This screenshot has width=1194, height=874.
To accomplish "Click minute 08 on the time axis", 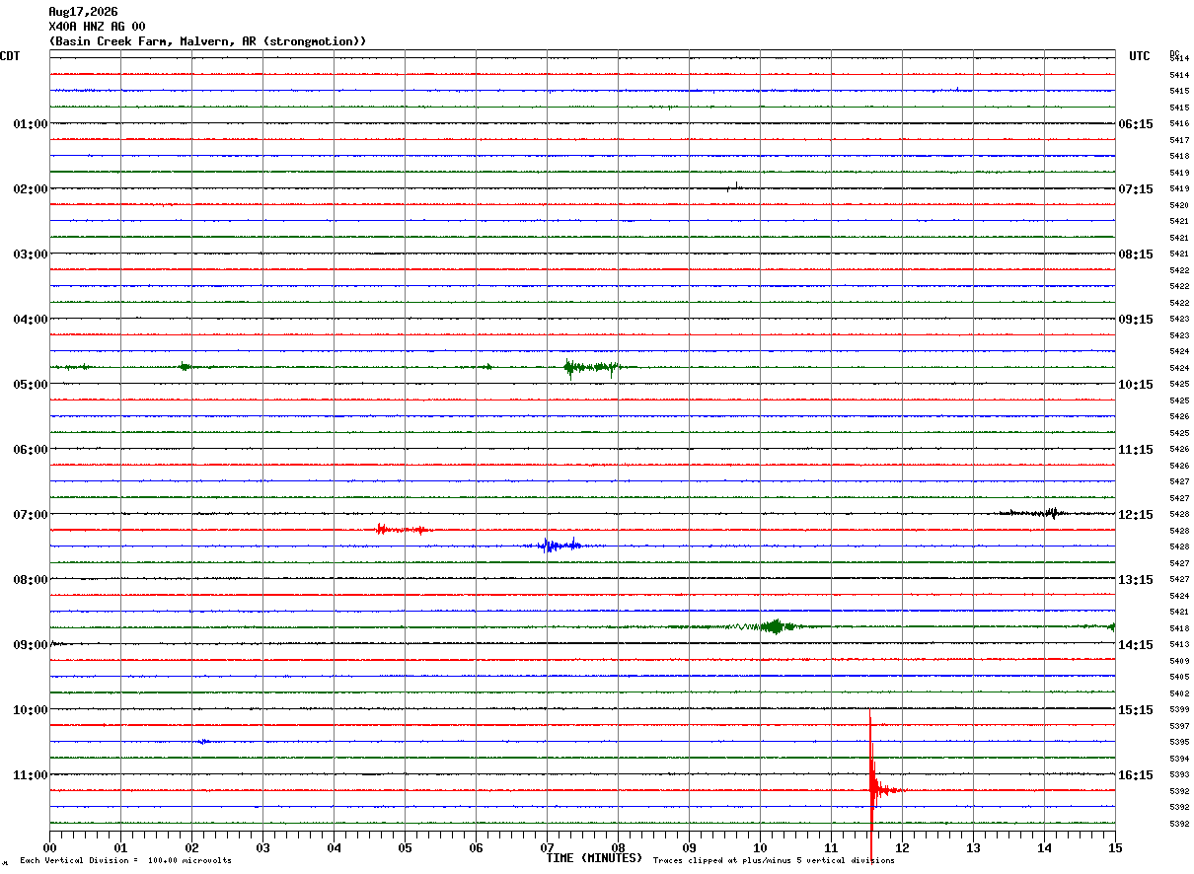I will pyautogui.click(x=618, y=847).
